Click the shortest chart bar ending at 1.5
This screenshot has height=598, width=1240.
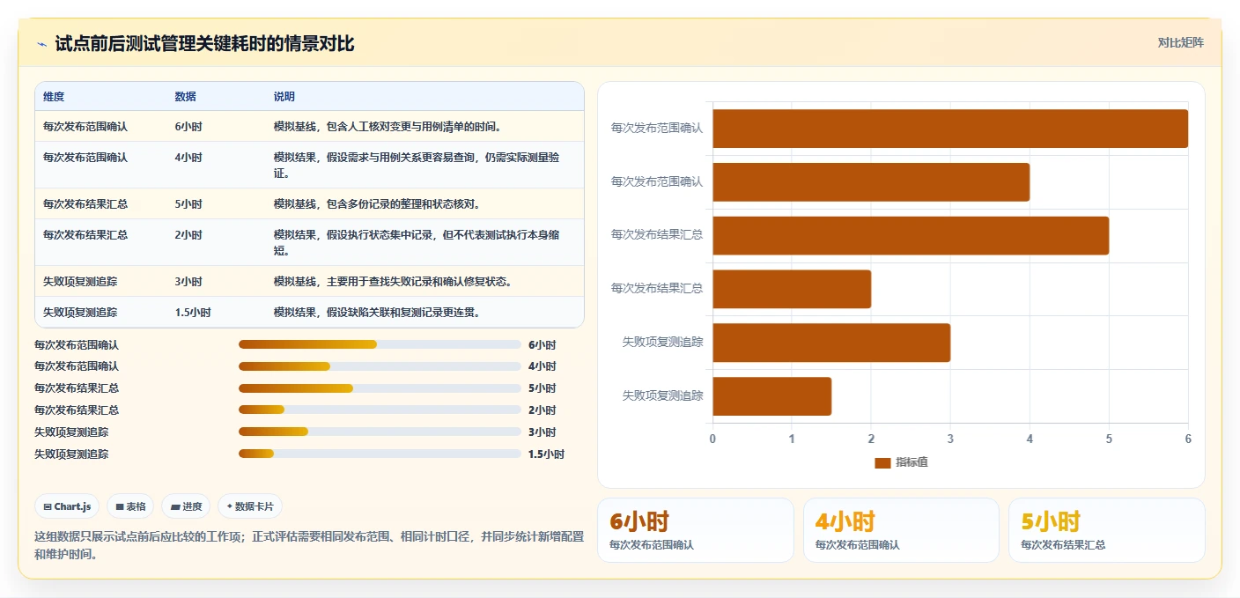point(771,396)
